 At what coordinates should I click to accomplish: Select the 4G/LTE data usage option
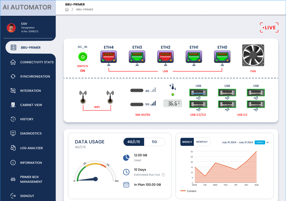[134, 142]
